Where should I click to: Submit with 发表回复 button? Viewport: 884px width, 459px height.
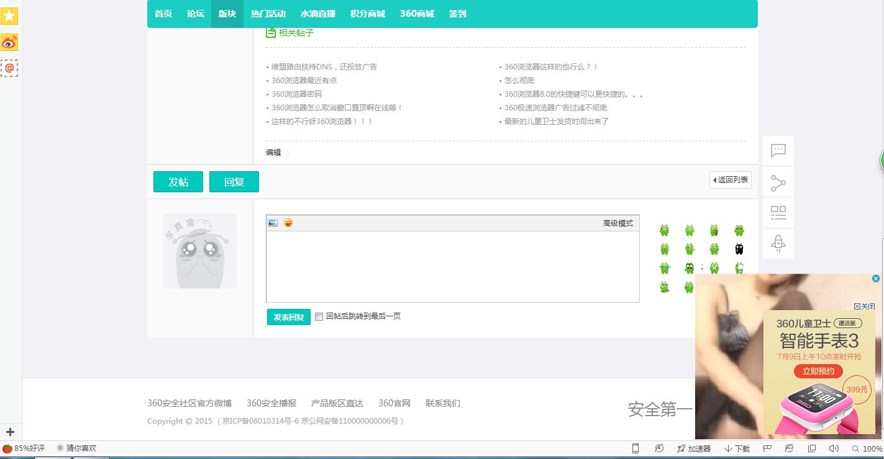click(x=289, y=317)
